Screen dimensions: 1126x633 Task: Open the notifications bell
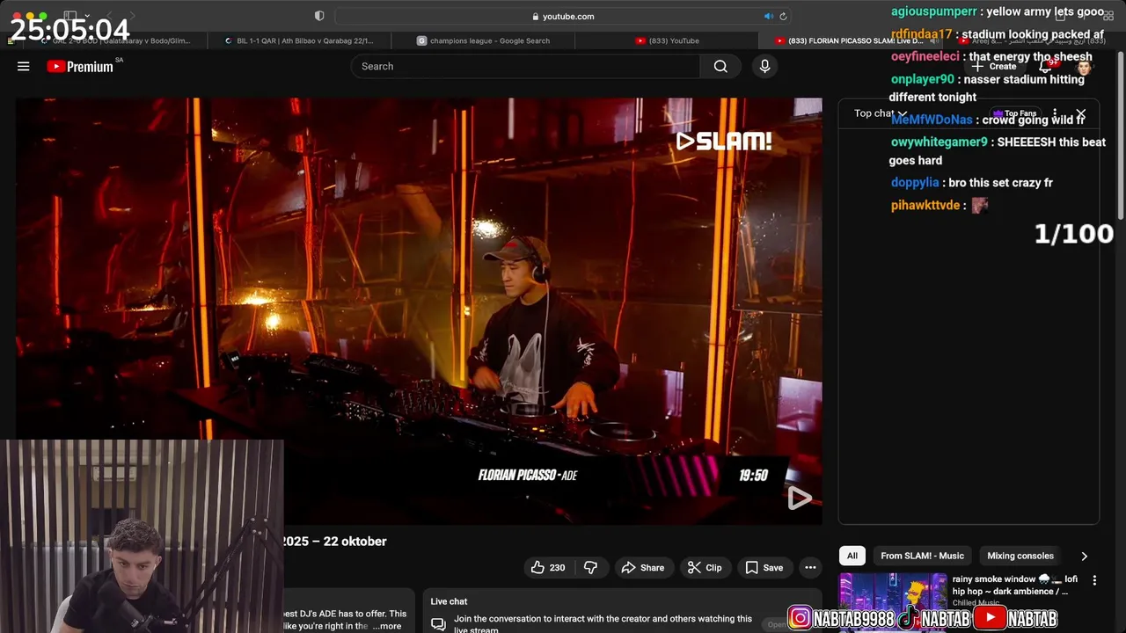[x=1045, y=66]
